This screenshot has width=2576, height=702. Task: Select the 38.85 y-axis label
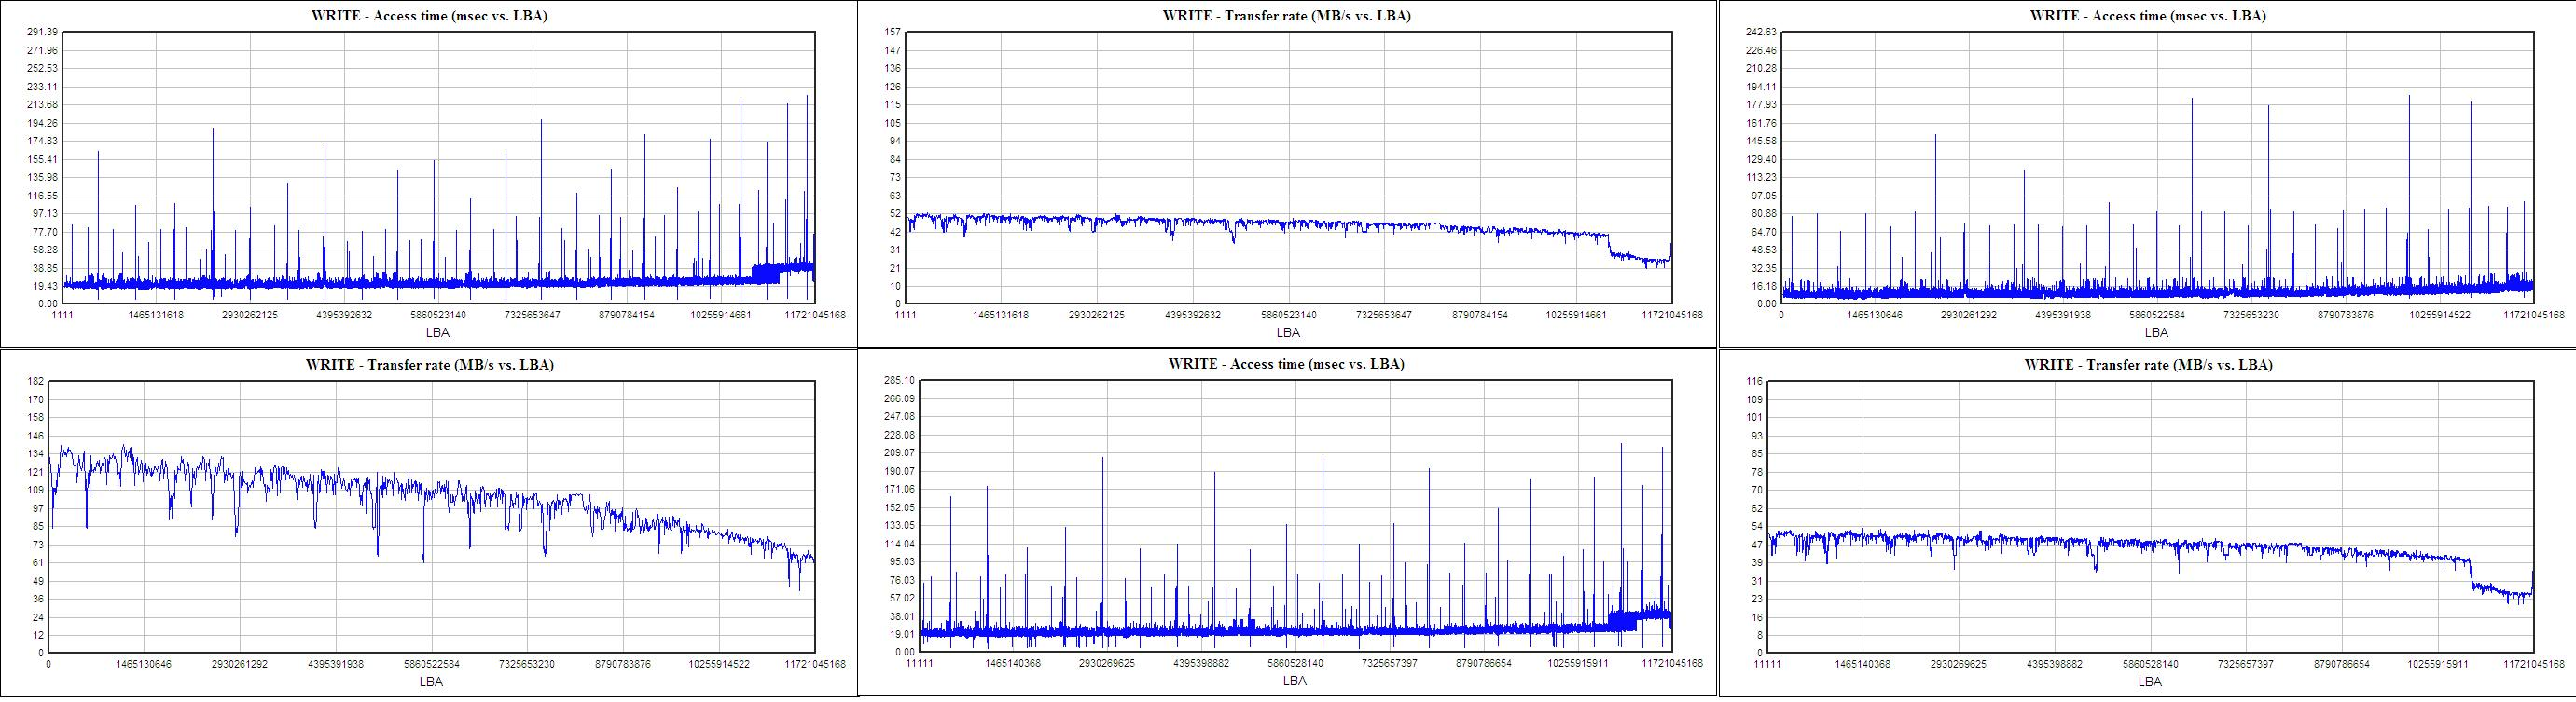tap(45, 267)
